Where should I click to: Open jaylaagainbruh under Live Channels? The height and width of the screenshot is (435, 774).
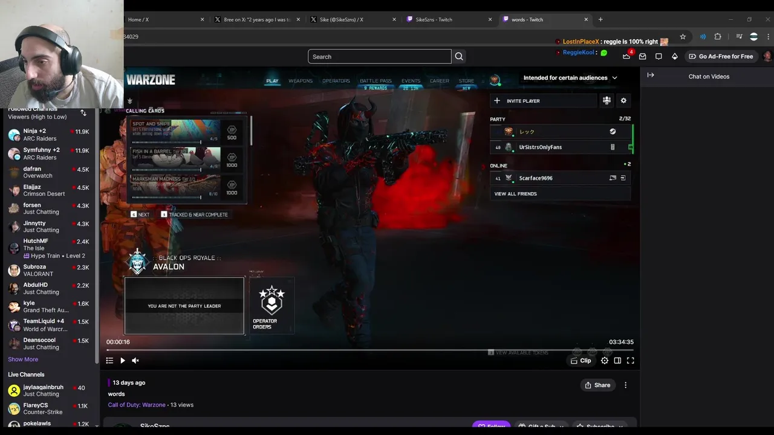tap(48, 390)
